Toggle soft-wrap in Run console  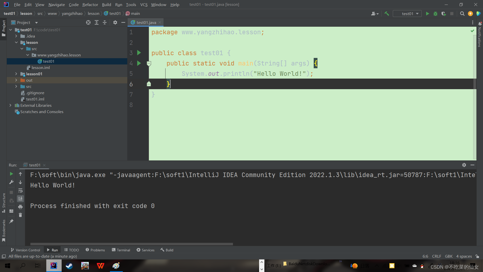20,191
